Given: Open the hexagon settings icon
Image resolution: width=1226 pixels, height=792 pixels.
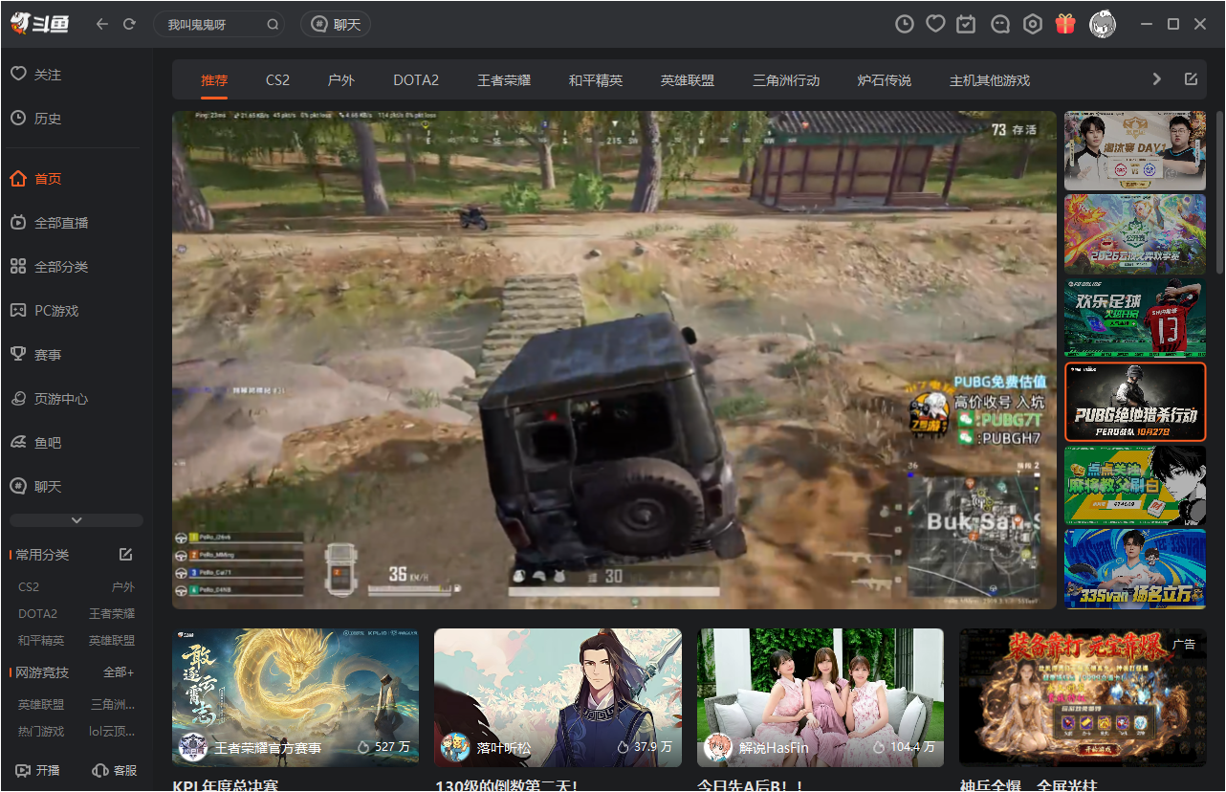Looking at the screenshot, I should [x=1033, y=24].
